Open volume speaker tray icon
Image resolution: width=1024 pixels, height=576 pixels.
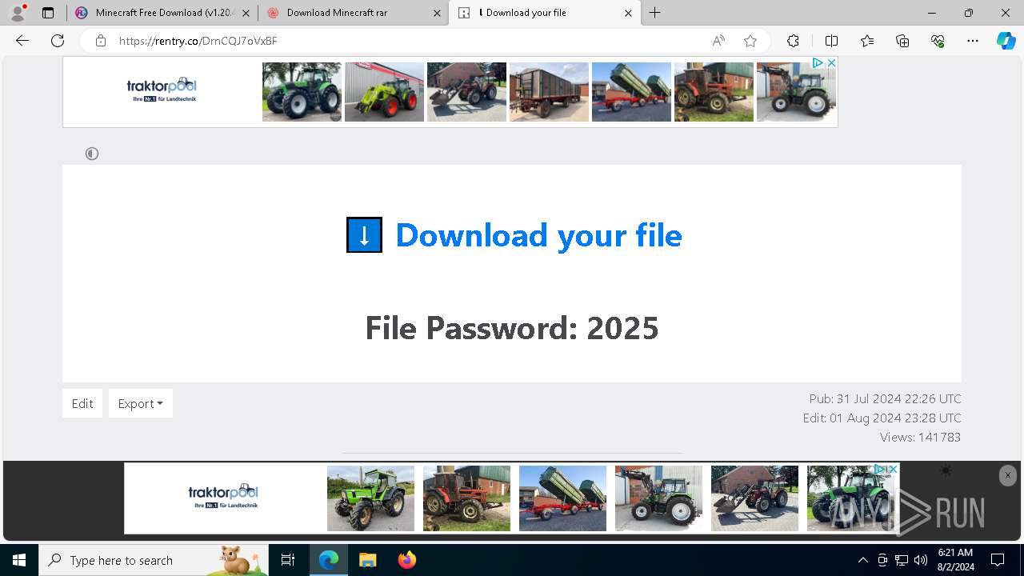click(921, 560)
